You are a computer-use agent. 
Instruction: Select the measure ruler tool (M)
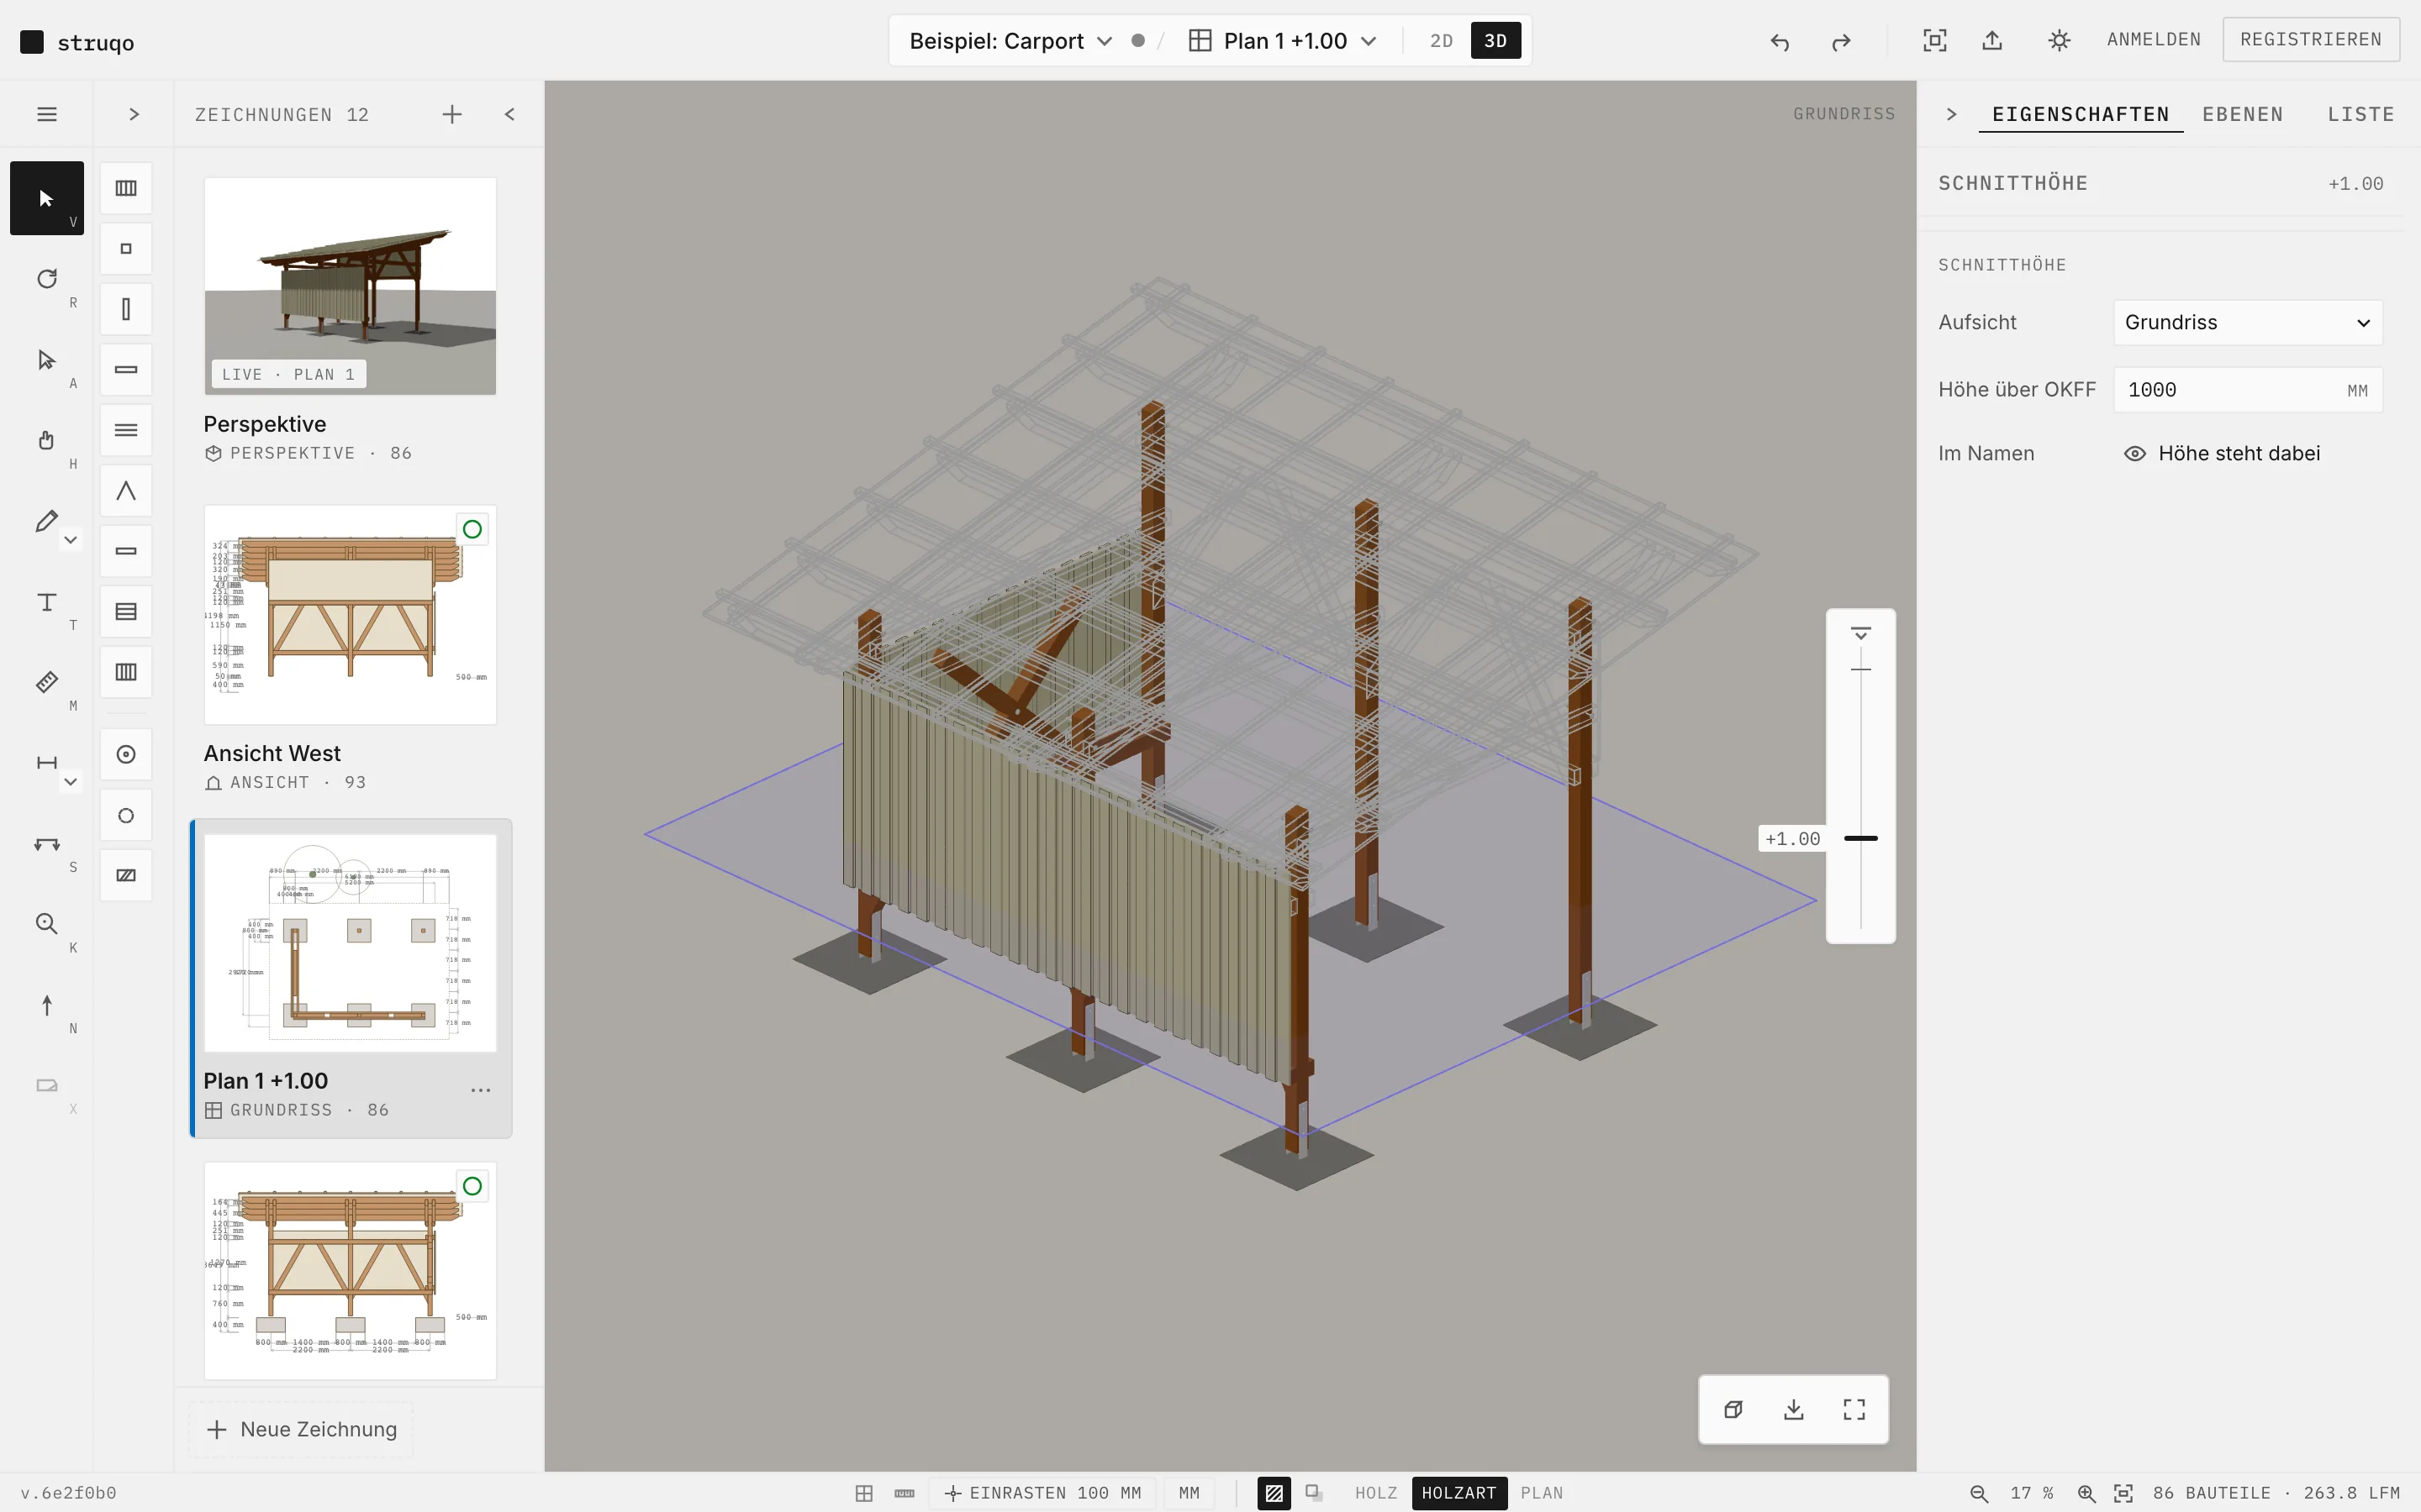pyautogui.click(x=46, y=682)
